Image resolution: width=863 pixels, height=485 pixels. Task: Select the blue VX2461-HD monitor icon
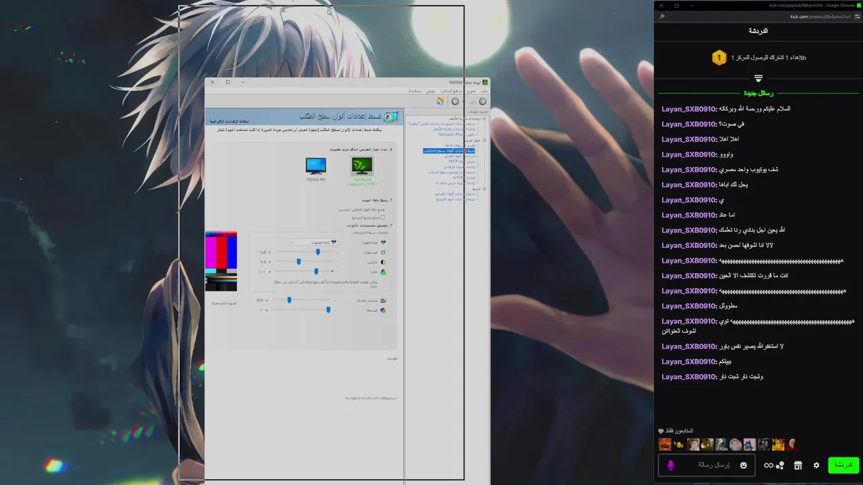point(316,166)
